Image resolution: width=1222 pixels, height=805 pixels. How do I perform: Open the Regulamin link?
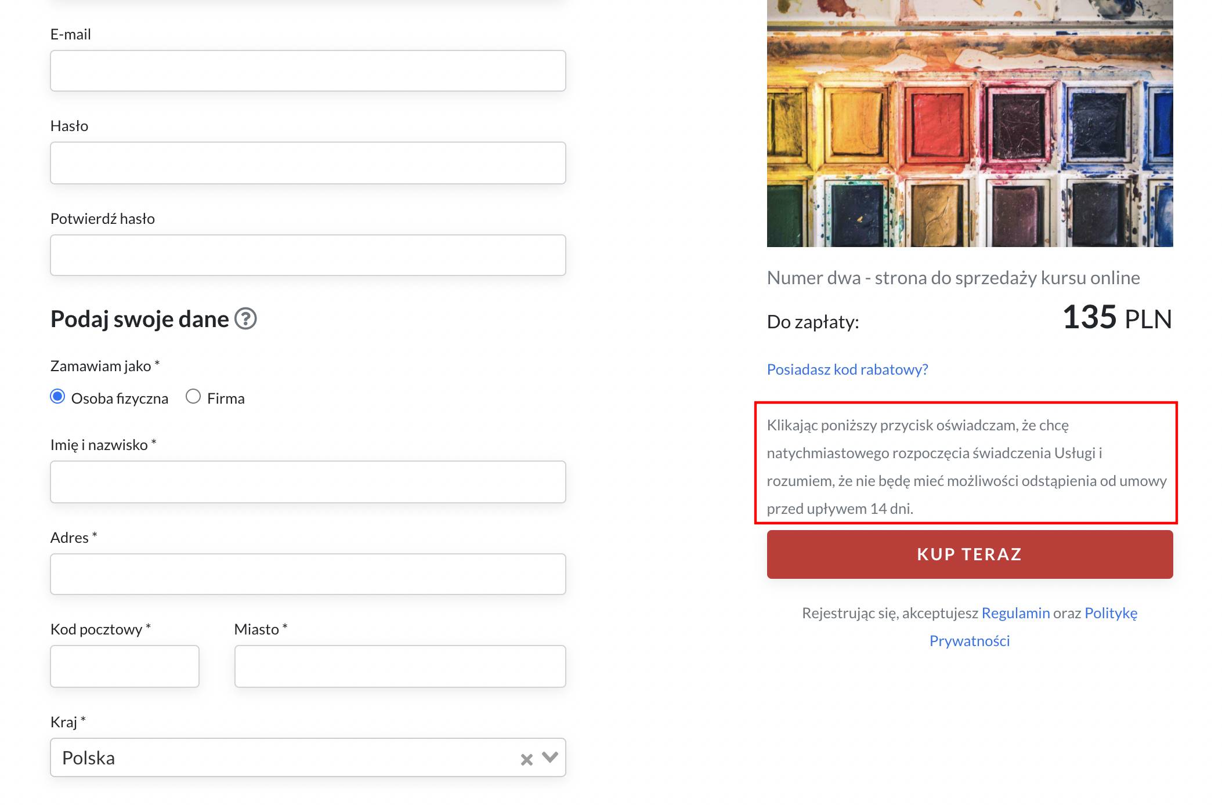(x=1015, y=613)
